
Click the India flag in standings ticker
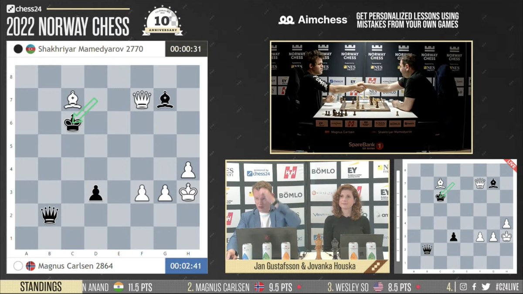tap(119, 287)
